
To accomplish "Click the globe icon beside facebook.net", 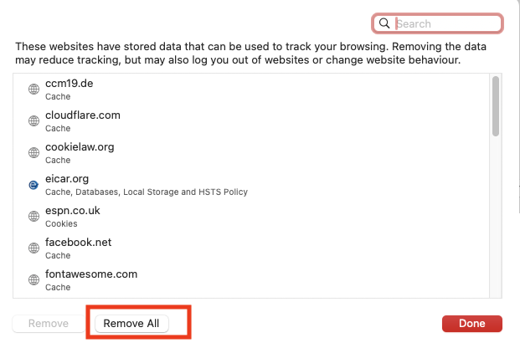I will pyautogui.click(x=33, y=248).
